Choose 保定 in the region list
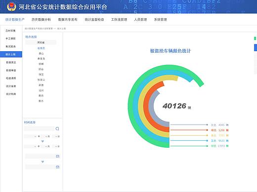 point(41,74)
